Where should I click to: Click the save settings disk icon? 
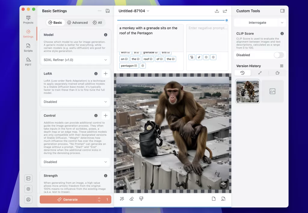pos(108,11)
